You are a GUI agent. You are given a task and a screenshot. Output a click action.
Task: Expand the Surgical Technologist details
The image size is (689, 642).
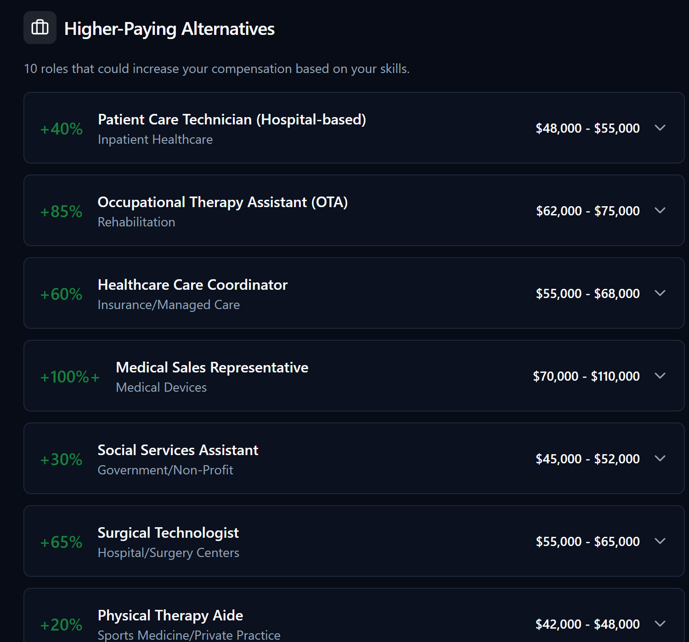661,541
